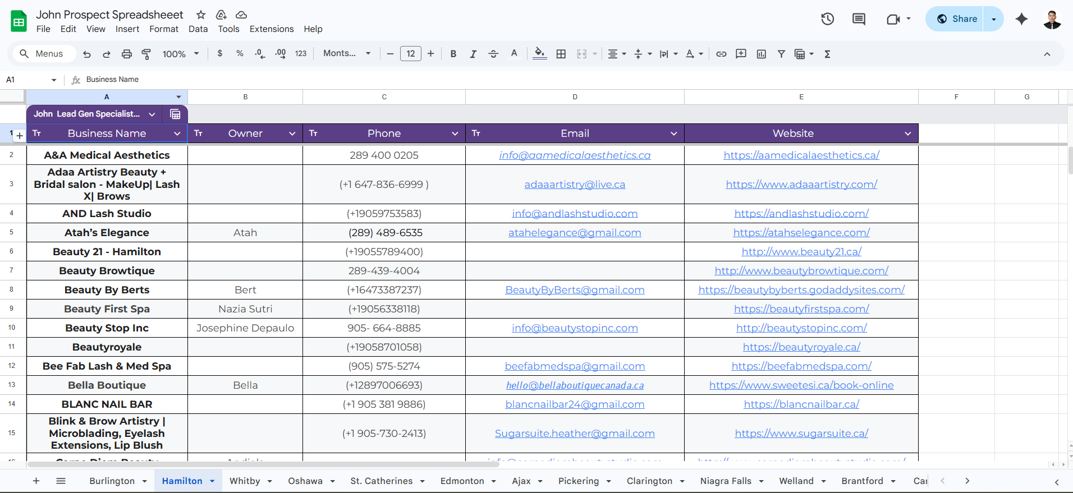This screenshot has height=493, width=1073.
Task: Show all sheets list icon
Action: 61,481
